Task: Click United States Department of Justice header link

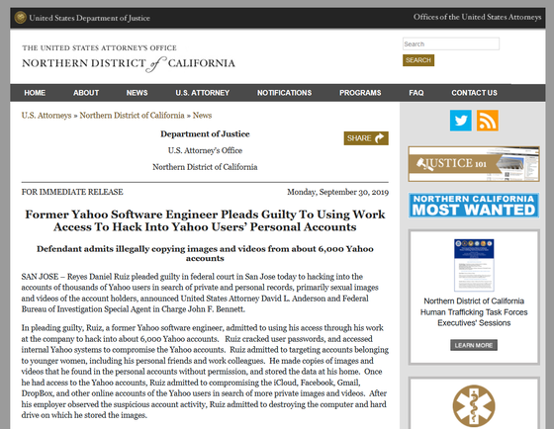Action: point(89,18)
